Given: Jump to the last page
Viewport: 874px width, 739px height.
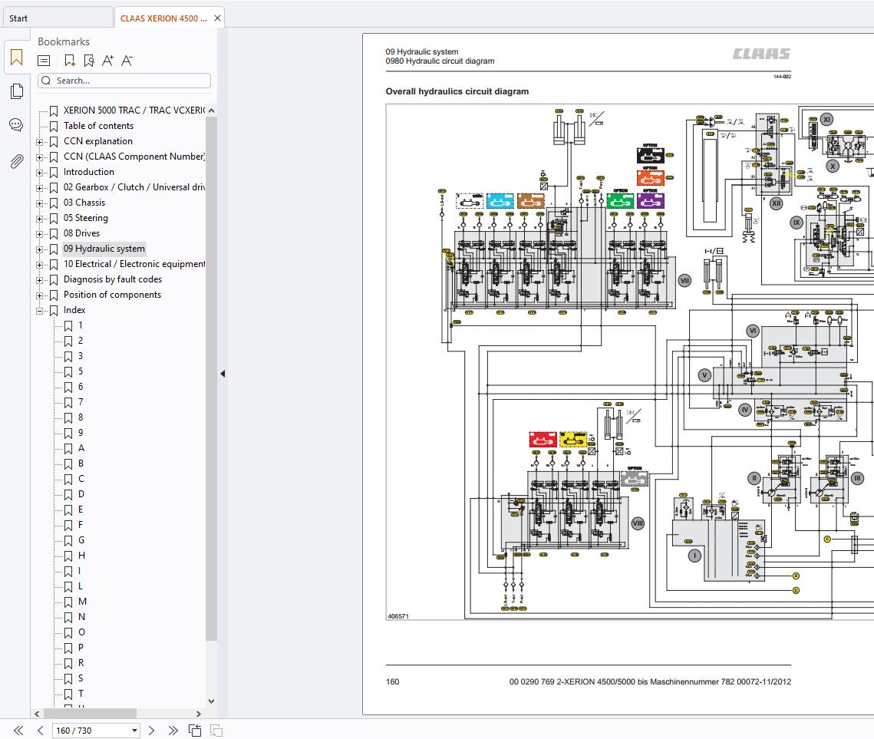Looking at the screenshot, I should (x=173, y=731).
